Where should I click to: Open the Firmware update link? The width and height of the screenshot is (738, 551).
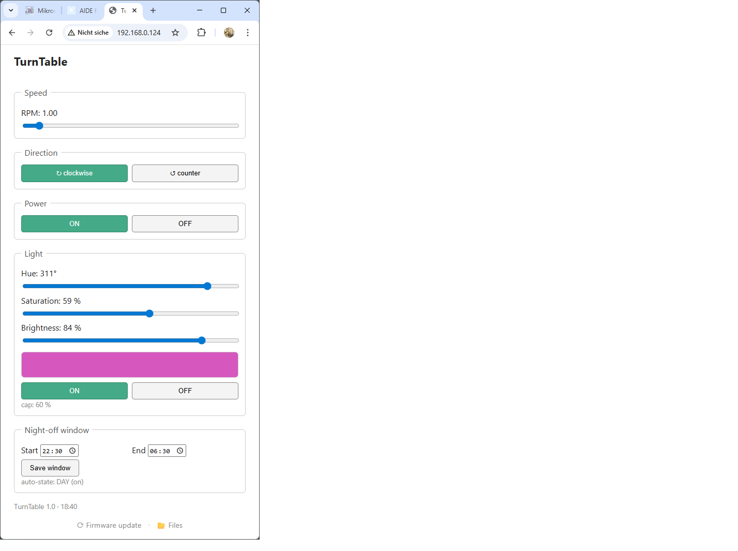(x=109, y=526)
